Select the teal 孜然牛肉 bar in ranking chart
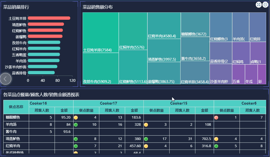 click(x=44, y=43)
